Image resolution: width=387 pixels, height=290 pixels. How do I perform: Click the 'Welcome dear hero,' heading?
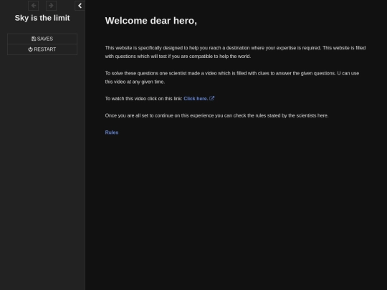151,21
